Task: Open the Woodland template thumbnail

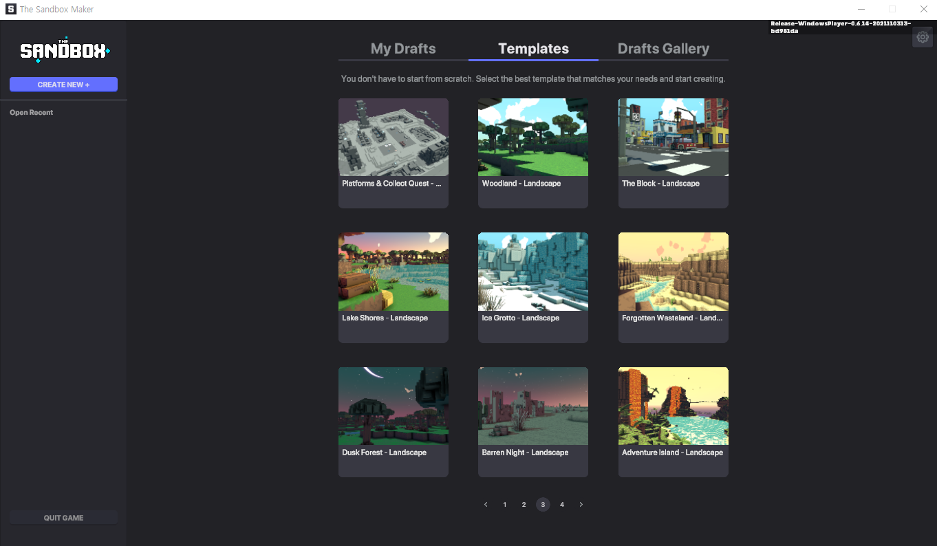Action: (x=533, y=137)
